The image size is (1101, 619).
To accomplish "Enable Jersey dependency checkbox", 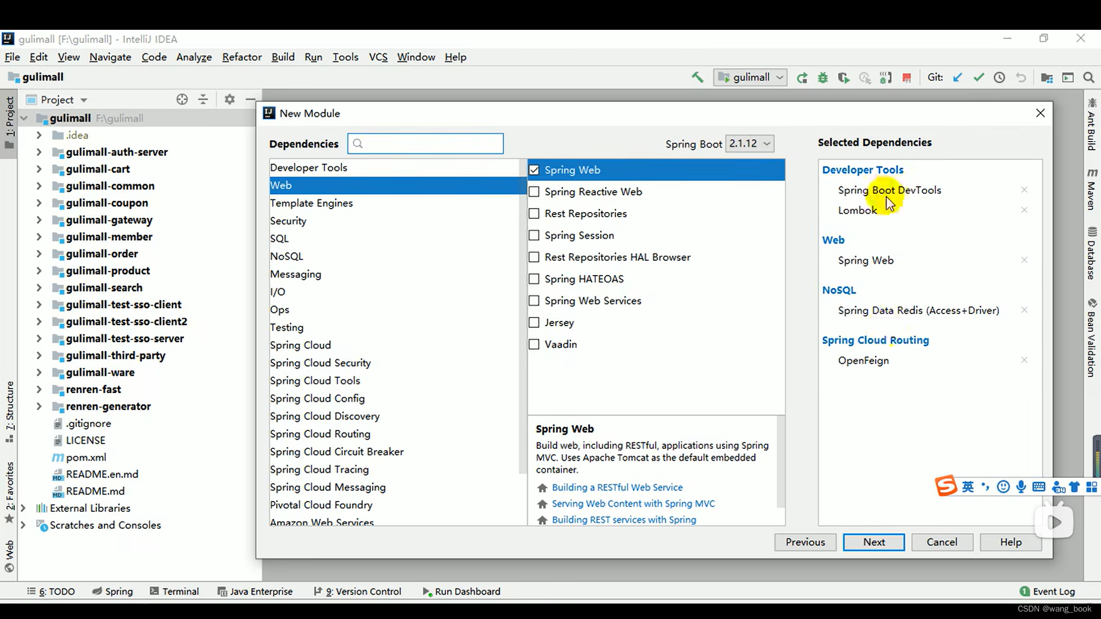I will pyautogui.click(x=534, y=323).
